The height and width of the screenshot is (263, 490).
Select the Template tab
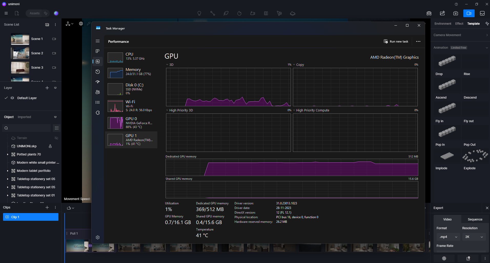[473, 24]
